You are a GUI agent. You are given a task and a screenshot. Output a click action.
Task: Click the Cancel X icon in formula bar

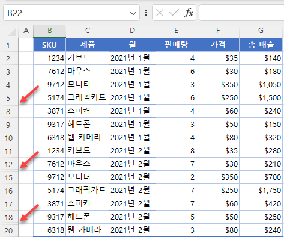160,13
